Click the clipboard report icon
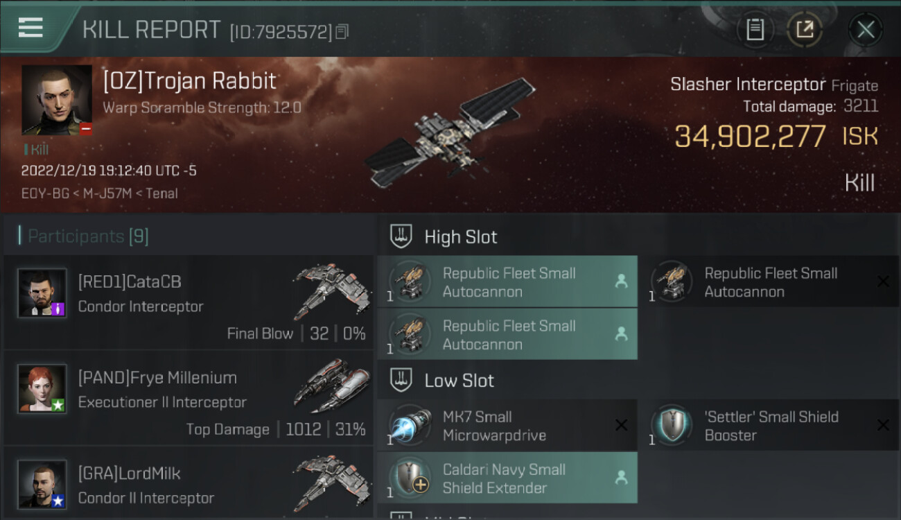The image size is (901, 520). tap(755, 29)
